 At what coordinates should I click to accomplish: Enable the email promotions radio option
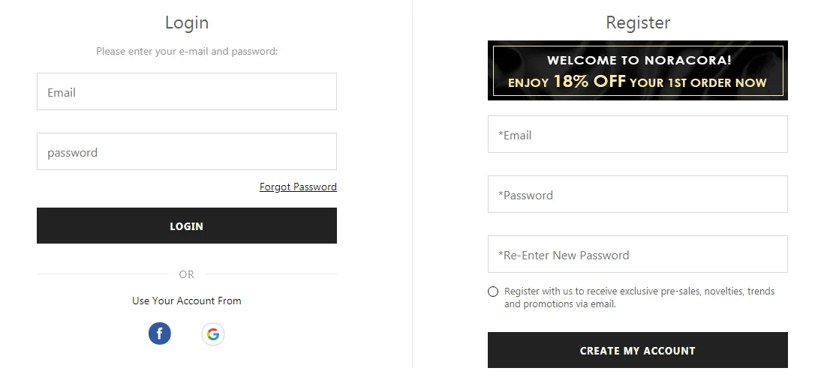click(x=493, y=292)
